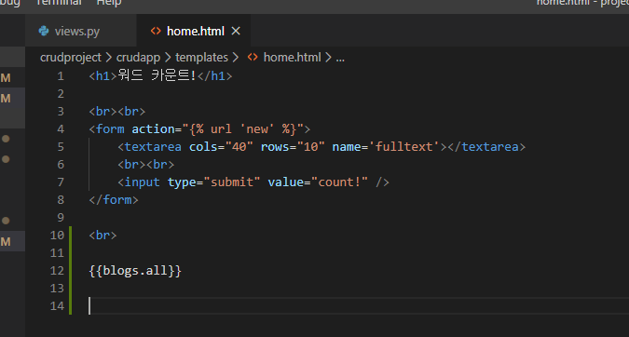Open the Help menu
The image size is (629, 337).
(109, 3)
